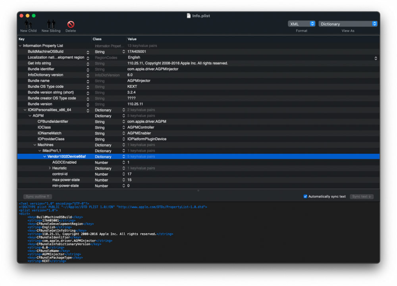397x286 pixels.
Task: Collapse the IOKitPersonalities_x86_64 node
Action: 25,110
